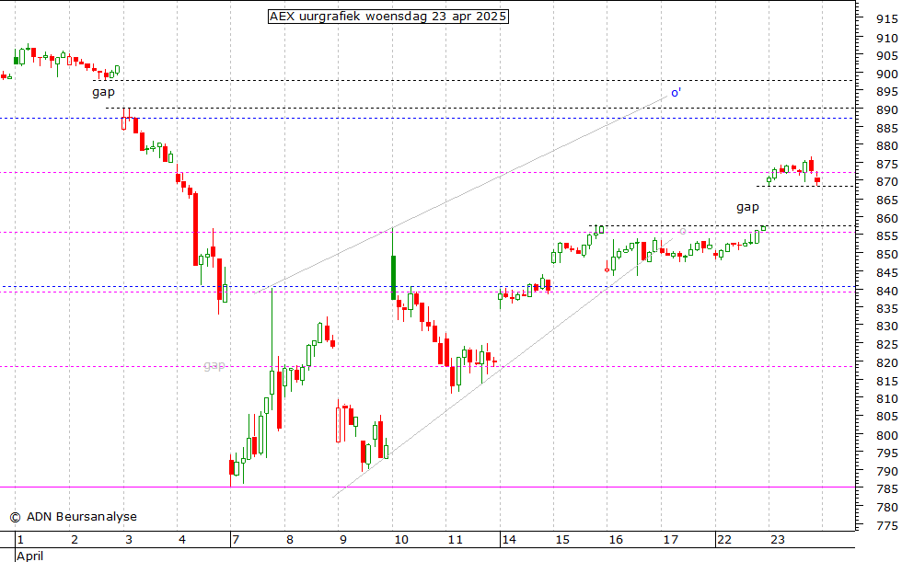Click the blue o' trendline marker
The height and width of the screenshot is (562, 902).
(x=676, y=93)
